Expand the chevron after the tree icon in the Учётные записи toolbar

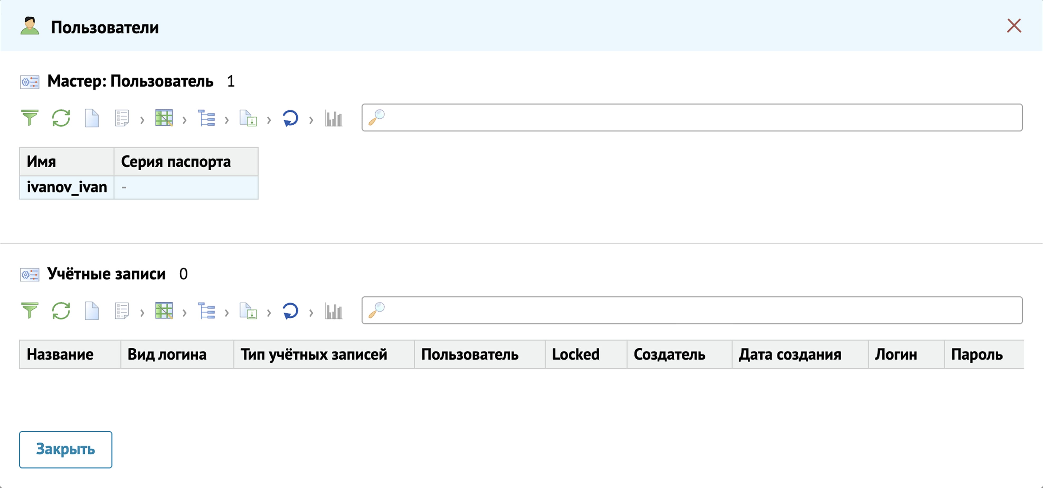[227, 313]
